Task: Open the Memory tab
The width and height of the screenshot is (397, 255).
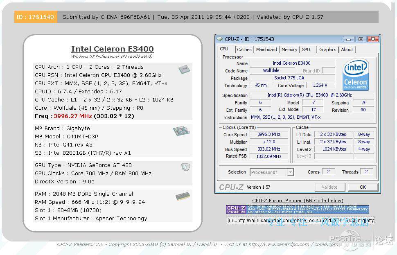Action: coord(289,50)
